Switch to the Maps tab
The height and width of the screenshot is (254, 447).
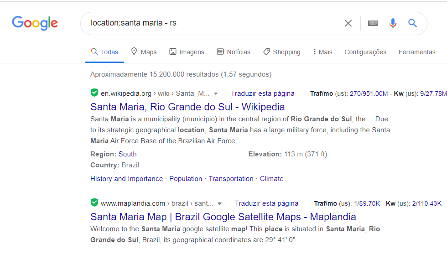point(144,52)
